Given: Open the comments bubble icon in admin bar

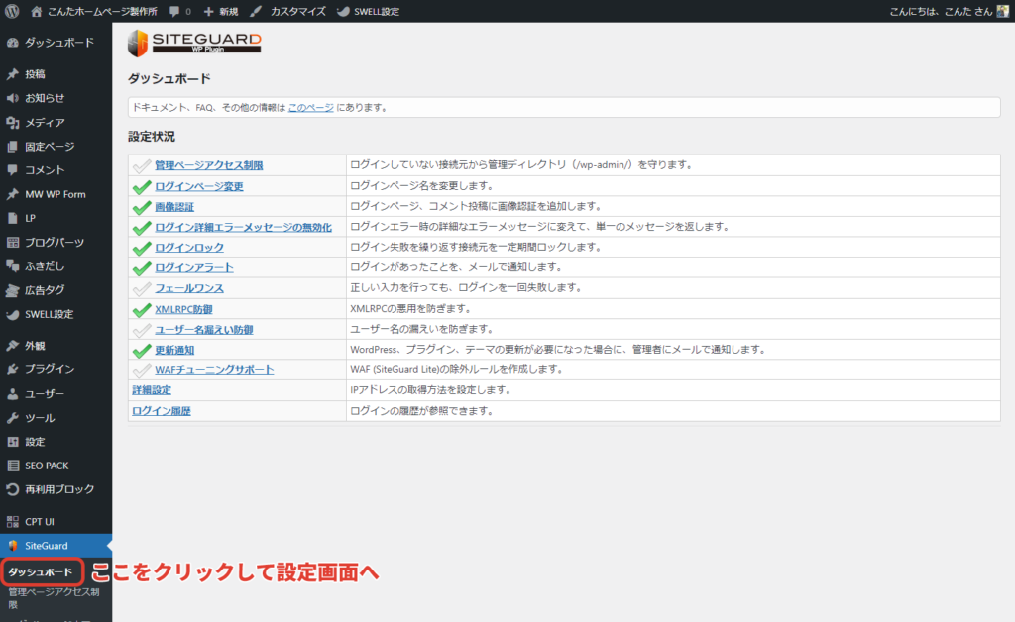Looking at the screenshot, I should (174, 12).
